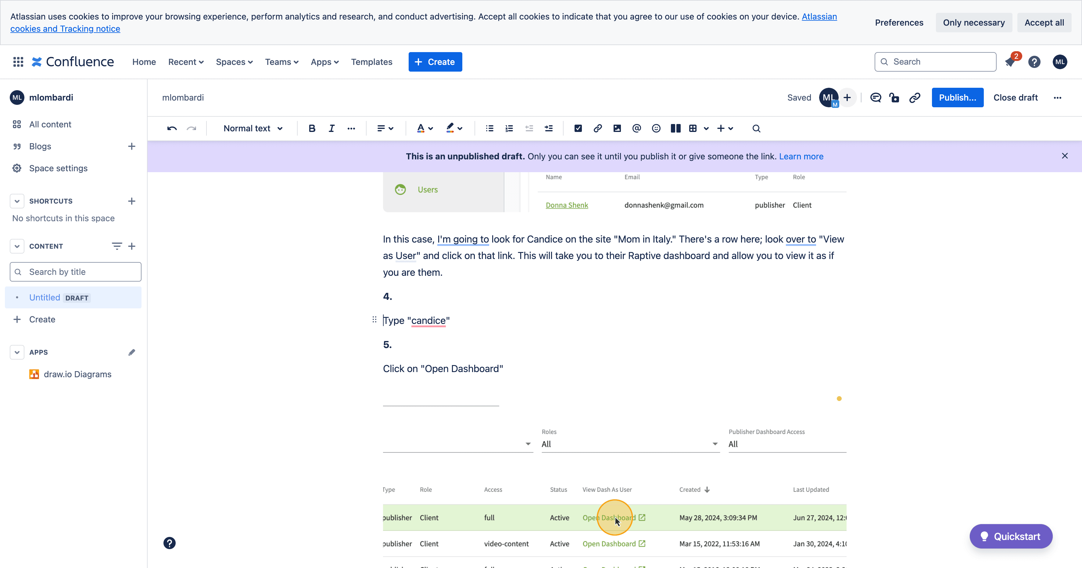Insert an image or file
The image size is (1082, 568).
[617, 129]
